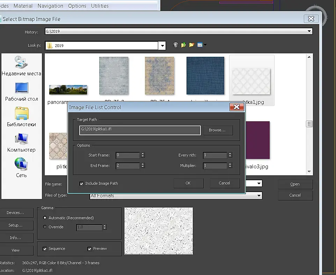336x275 pixels.
Task: Click the file list scrollbar thumb
Action: point(309,124)
